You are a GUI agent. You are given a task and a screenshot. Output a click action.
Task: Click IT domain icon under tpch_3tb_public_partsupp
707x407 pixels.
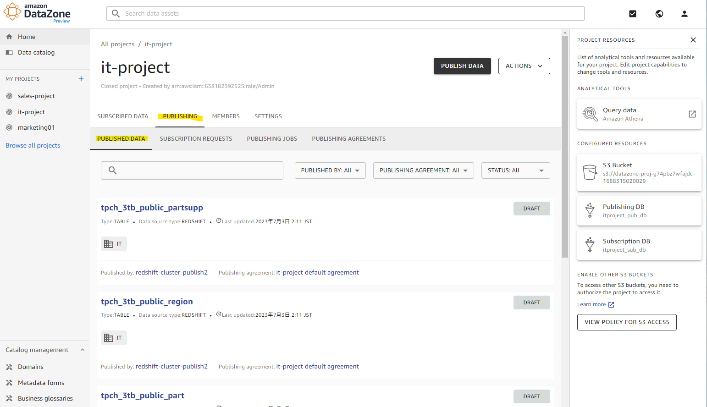click(109, 244)
